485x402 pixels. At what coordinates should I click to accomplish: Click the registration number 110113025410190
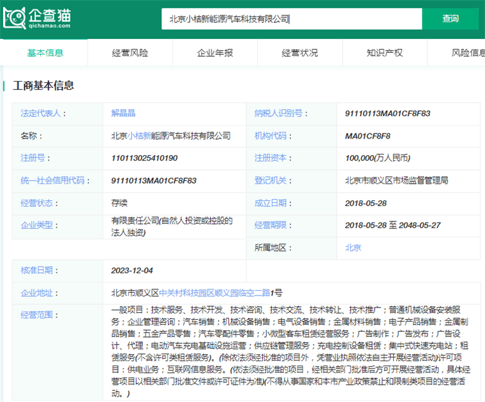pos(144,158)
